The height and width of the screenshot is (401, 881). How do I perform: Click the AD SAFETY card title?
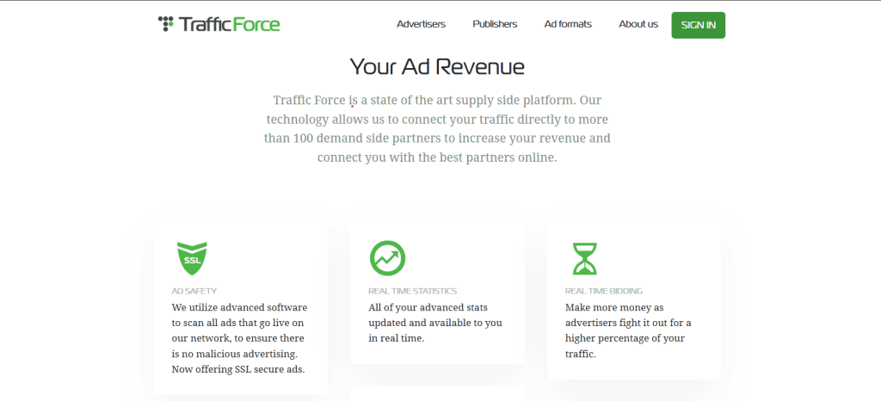[194, 291]
